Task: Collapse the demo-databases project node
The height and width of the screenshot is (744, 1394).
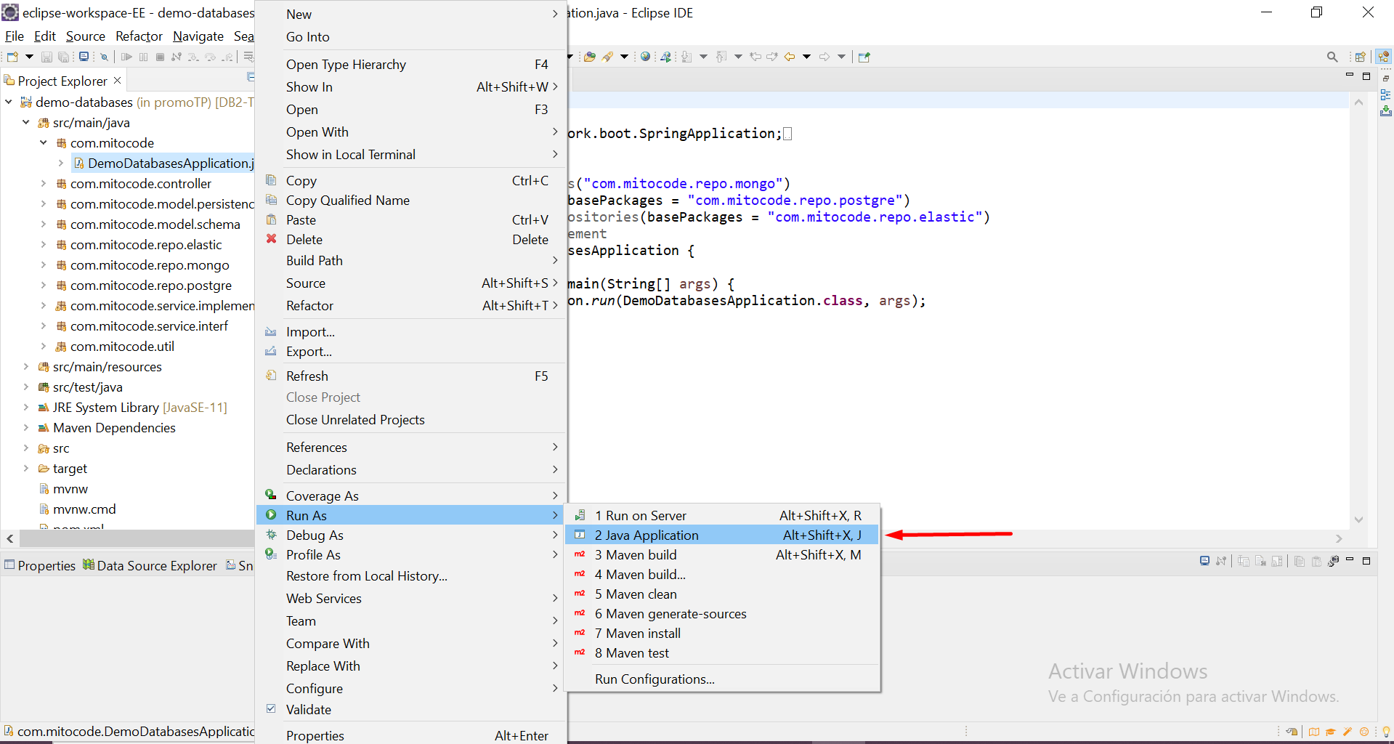Action: 9,102
